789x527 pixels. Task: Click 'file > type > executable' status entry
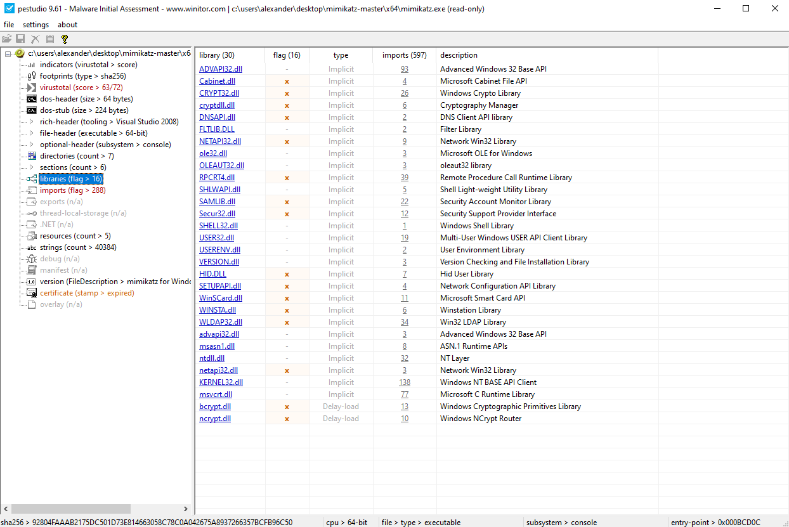pyautogui.click(x=421, y=523)
